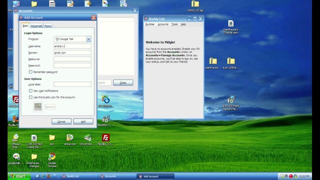Click the Pidgin icon in Buddy List title bar
Screen dimensions: 320x180
tap(146, 18)
